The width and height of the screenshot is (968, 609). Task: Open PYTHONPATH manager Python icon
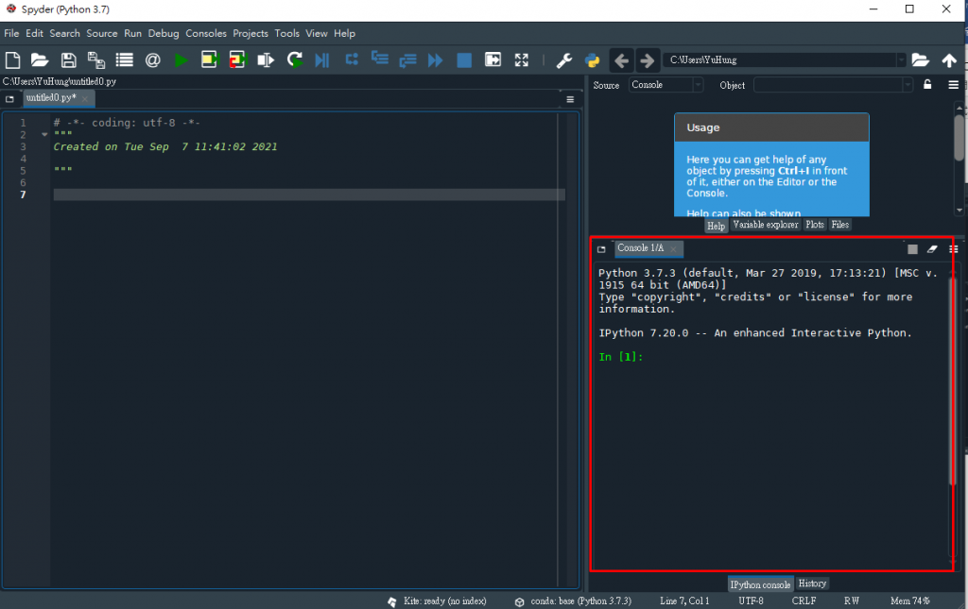593,59
